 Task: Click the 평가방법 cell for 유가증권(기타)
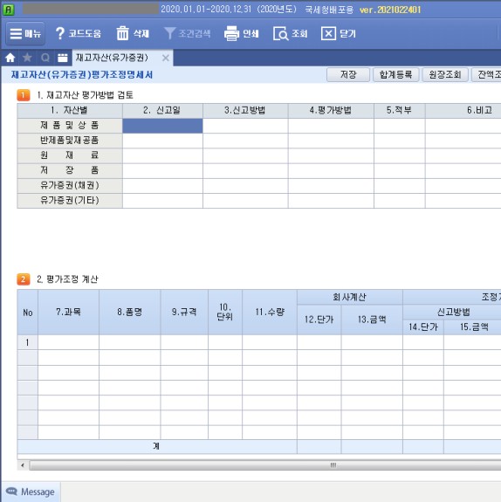point(331,201)
